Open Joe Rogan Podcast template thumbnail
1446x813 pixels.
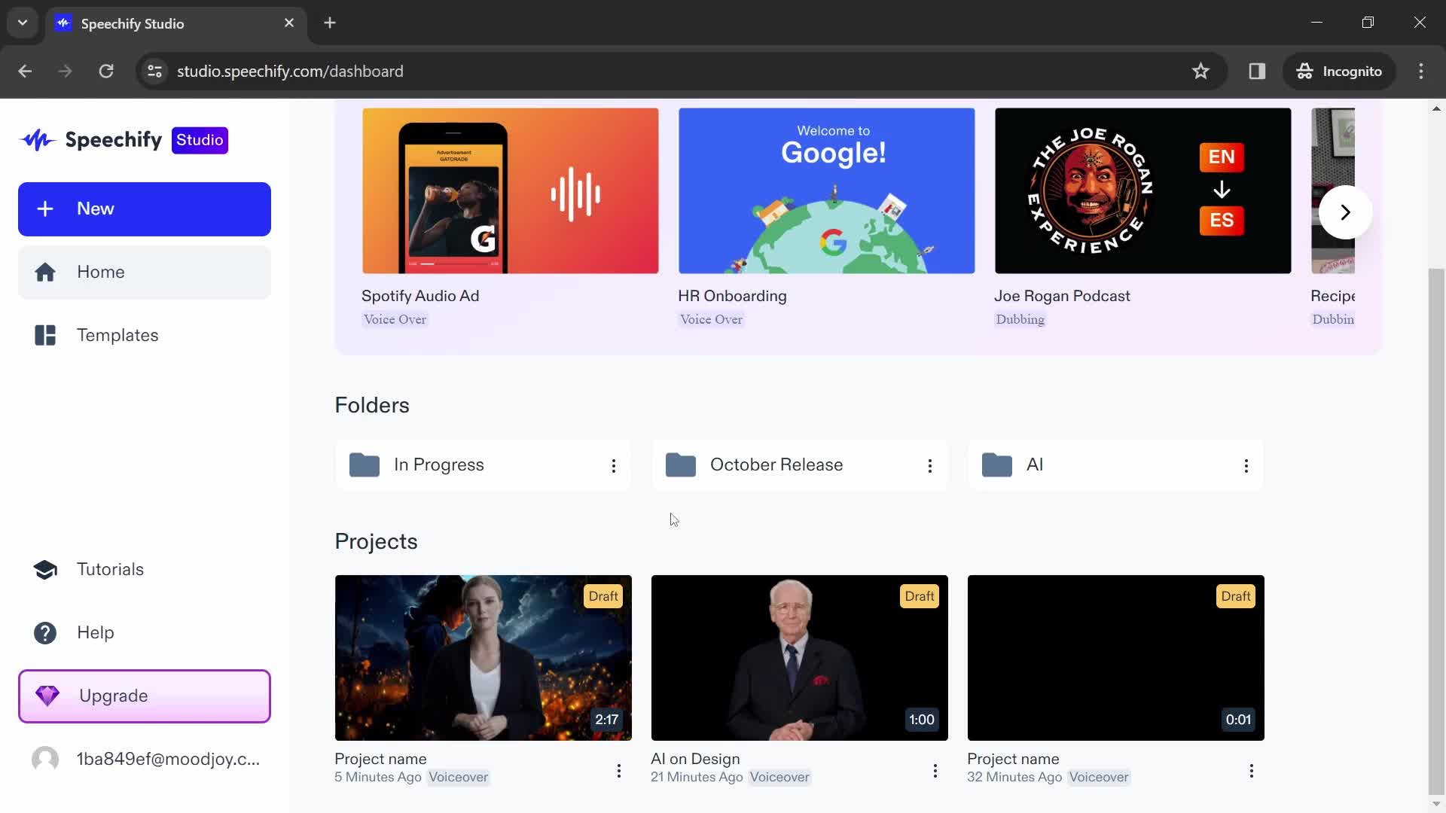point(1143,190)
